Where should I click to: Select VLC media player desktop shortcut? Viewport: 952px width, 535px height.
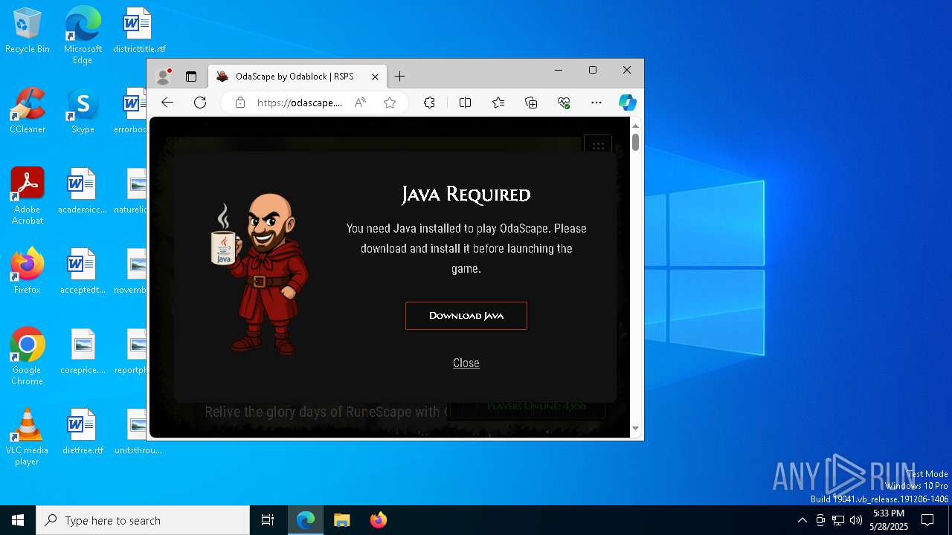coord(28,437)
